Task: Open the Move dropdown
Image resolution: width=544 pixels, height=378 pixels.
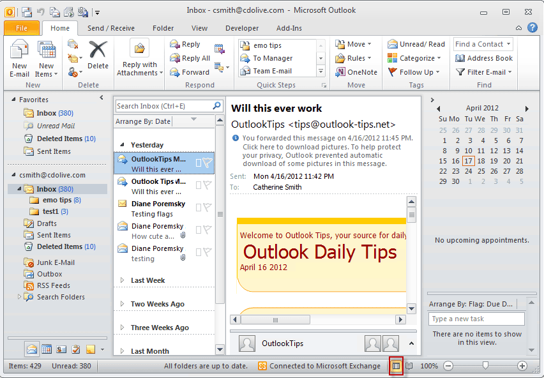Action: pyautogui.click(x=353, y=44)
